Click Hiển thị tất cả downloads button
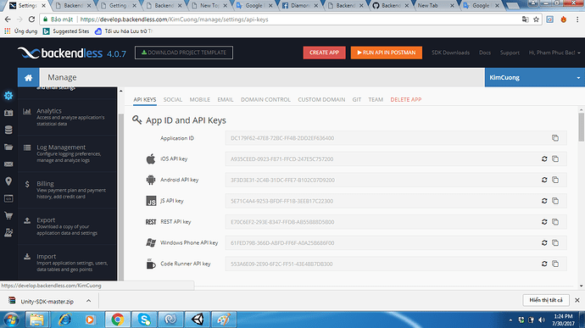This screenshot has width=585, height=328. [x=546, y=300]
